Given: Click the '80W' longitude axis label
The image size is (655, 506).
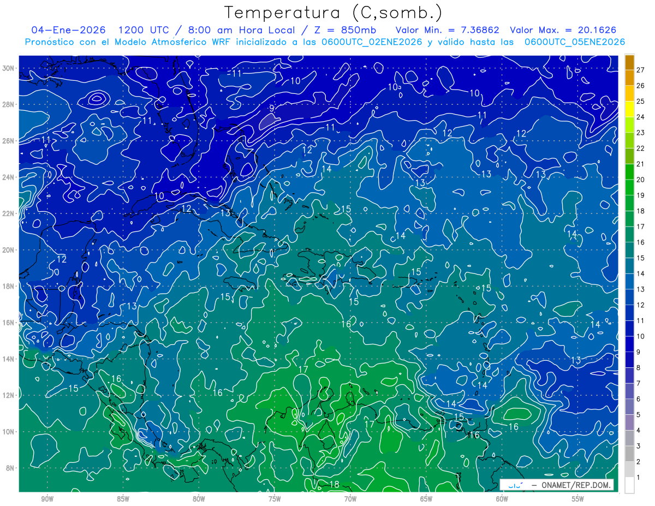Looking at the screenshot, I should pyautogui.click(x=199, y=499).
